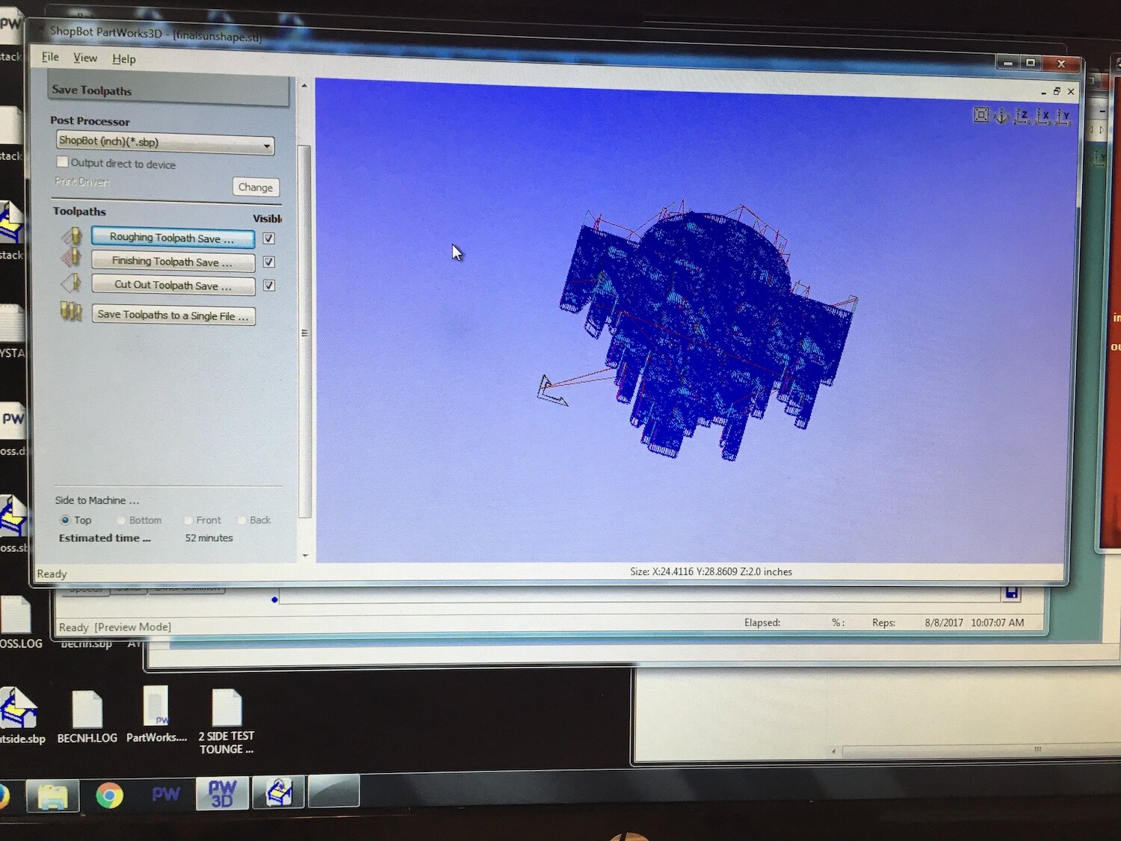Click Cut Out Toolpath Save button
This screenshot has width=1121, height=841.
(x=173, y=285)
